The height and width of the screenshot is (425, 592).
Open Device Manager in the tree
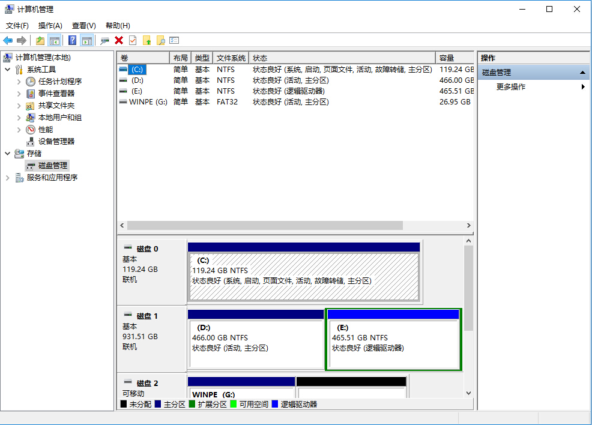tap(56, 141)
